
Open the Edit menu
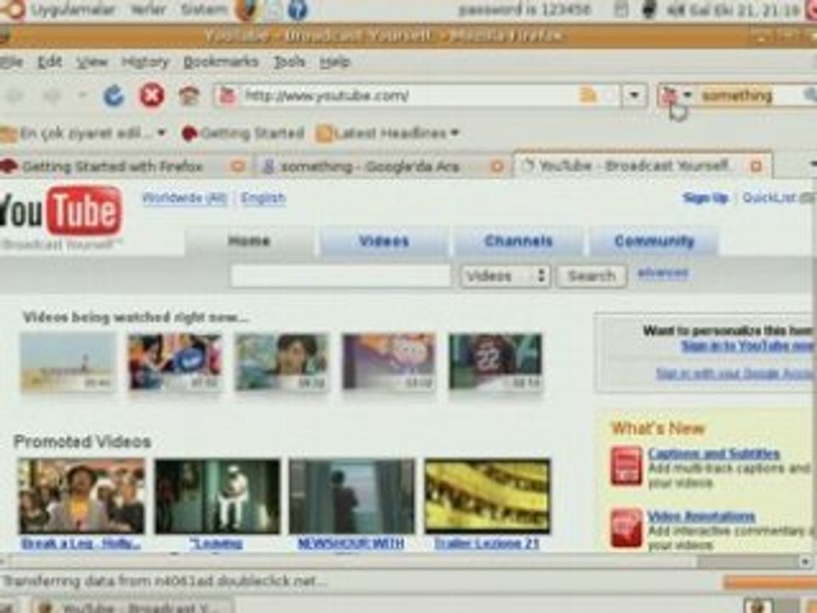[50, 62]
